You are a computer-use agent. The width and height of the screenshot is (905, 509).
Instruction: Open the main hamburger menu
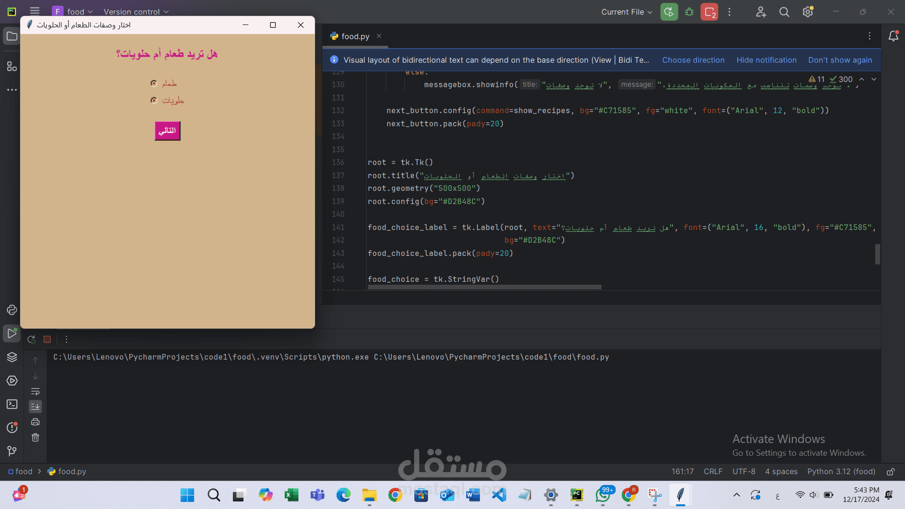point(34,11)
